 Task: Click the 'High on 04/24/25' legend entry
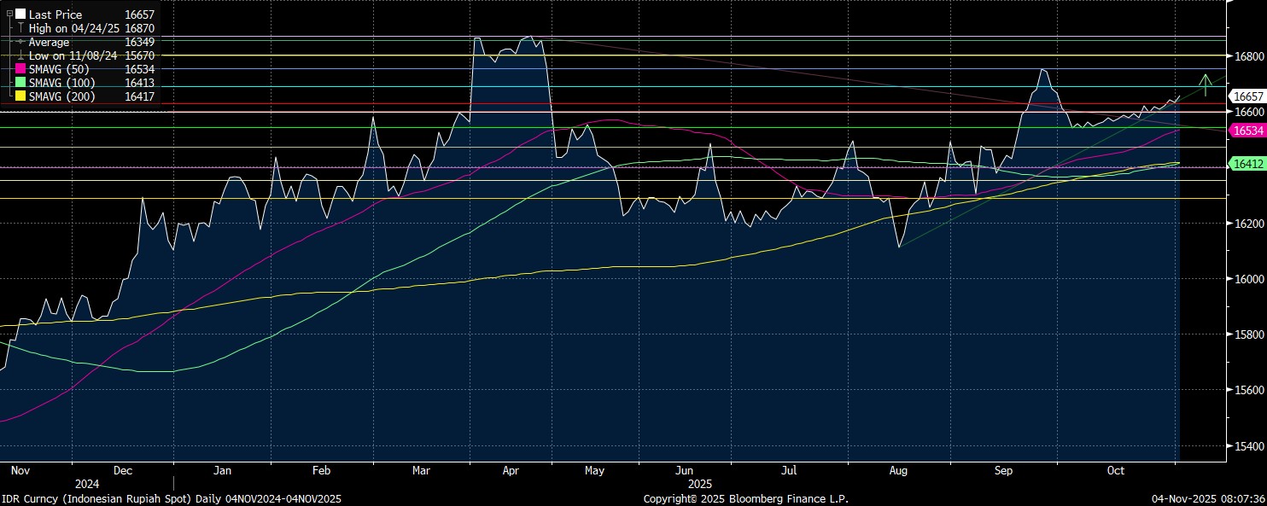75,28
